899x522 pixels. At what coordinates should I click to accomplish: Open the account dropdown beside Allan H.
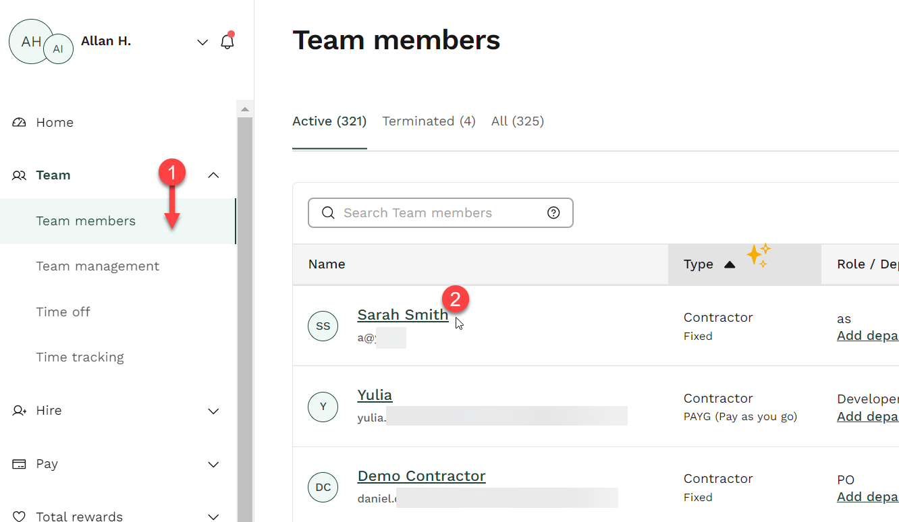(x=202, y=42)
